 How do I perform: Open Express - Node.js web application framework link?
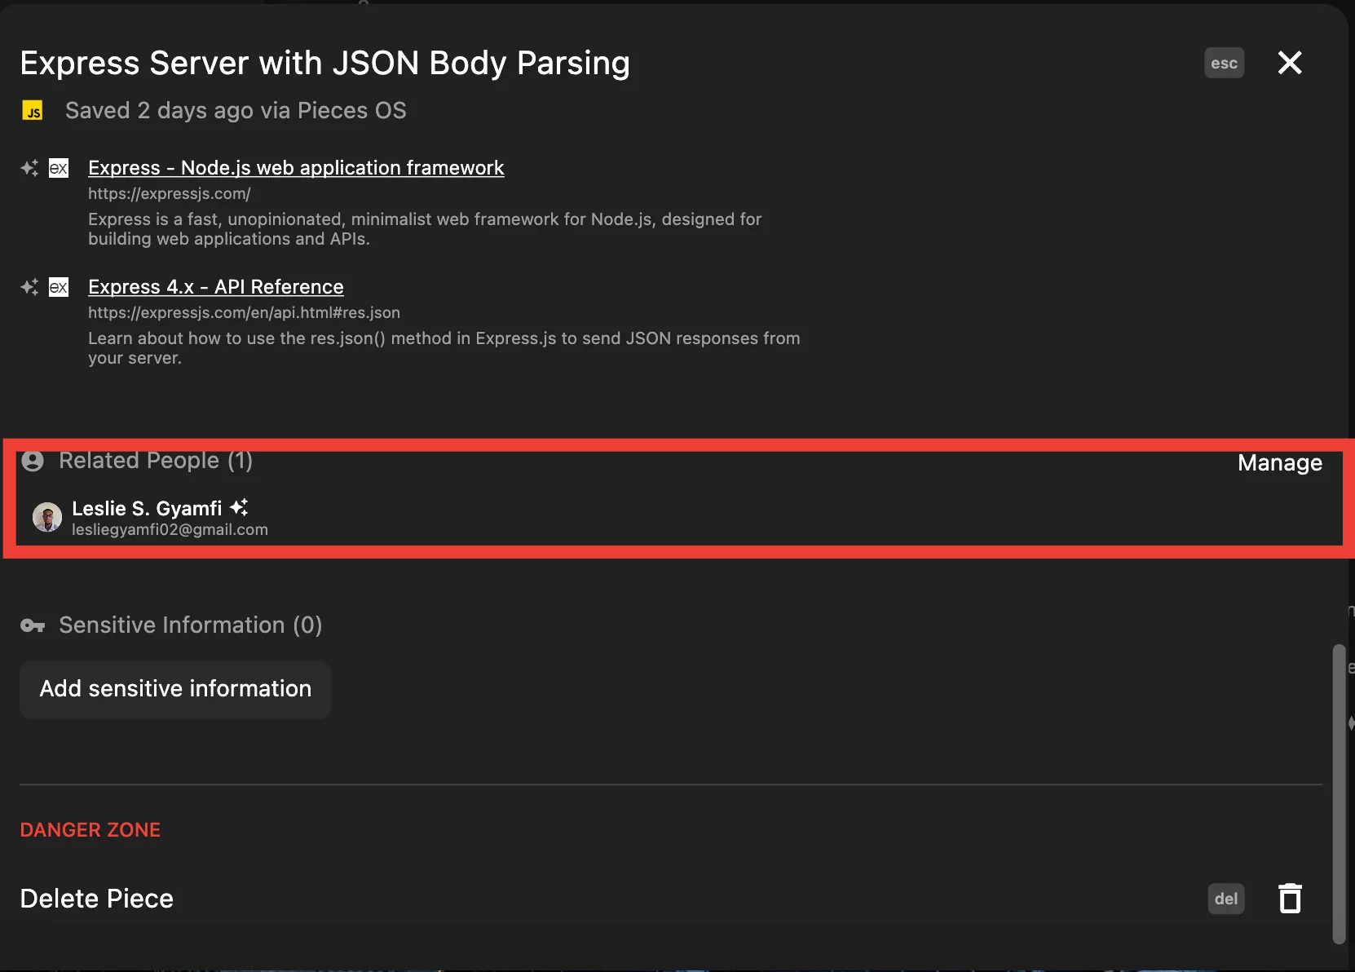pos(296,168)
